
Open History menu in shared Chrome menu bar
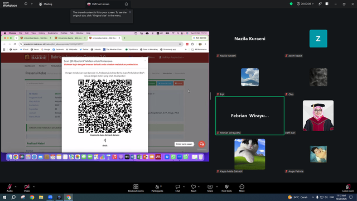(42, 33)
